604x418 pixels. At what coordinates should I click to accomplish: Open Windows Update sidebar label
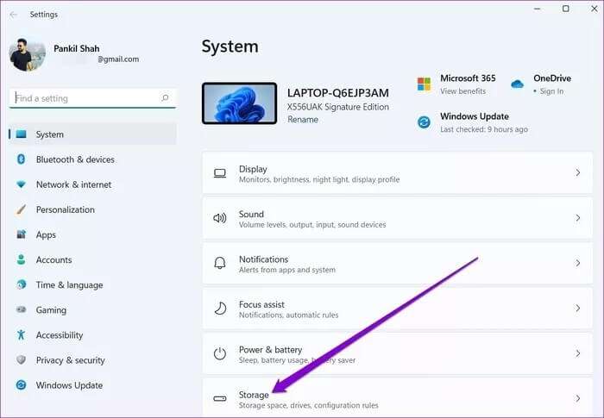click(x=69, y=385)
